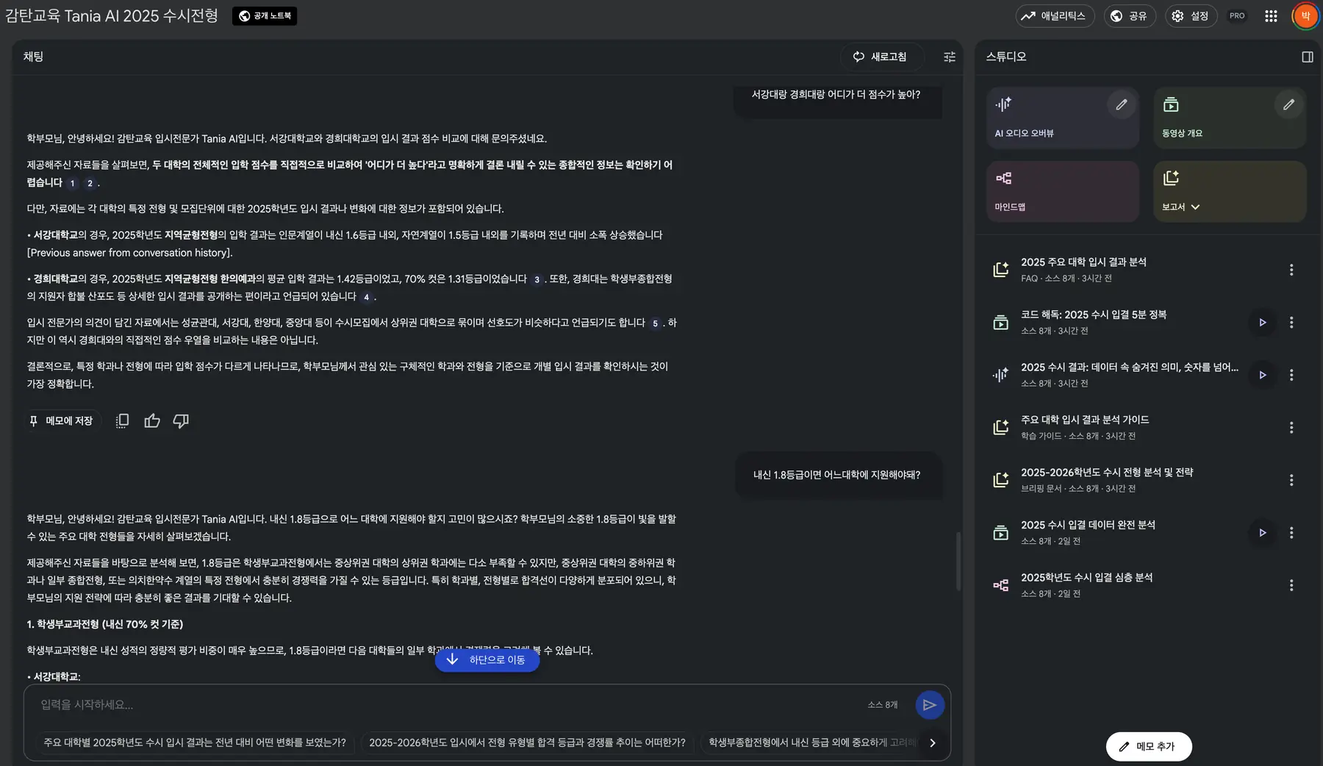Play 2025 수시 입결 데이터 완전 분석
Image resolution: width=1323 pixels, height=766 pixels.
coord(1262,532)
